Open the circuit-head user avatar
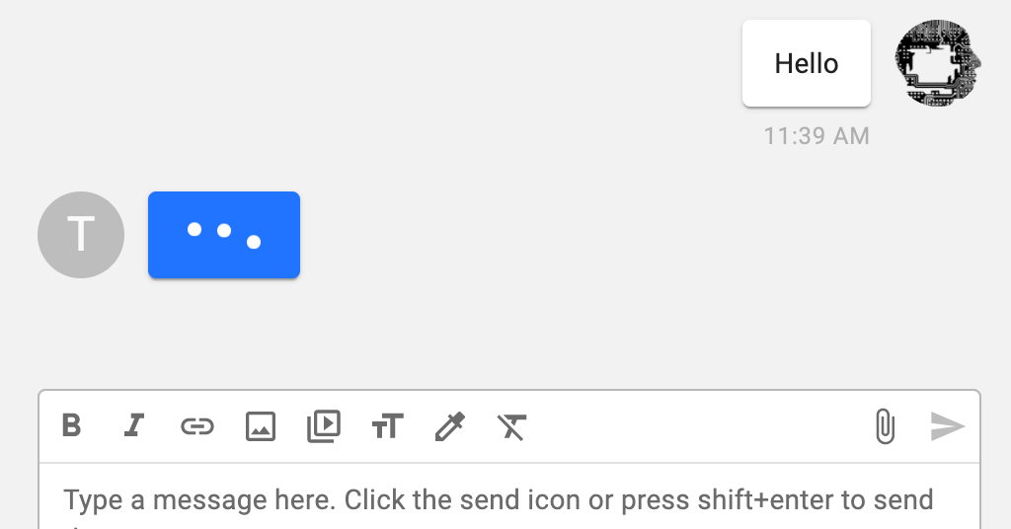Viewport: 1011px width, 529px height. [x=938, y=62]
